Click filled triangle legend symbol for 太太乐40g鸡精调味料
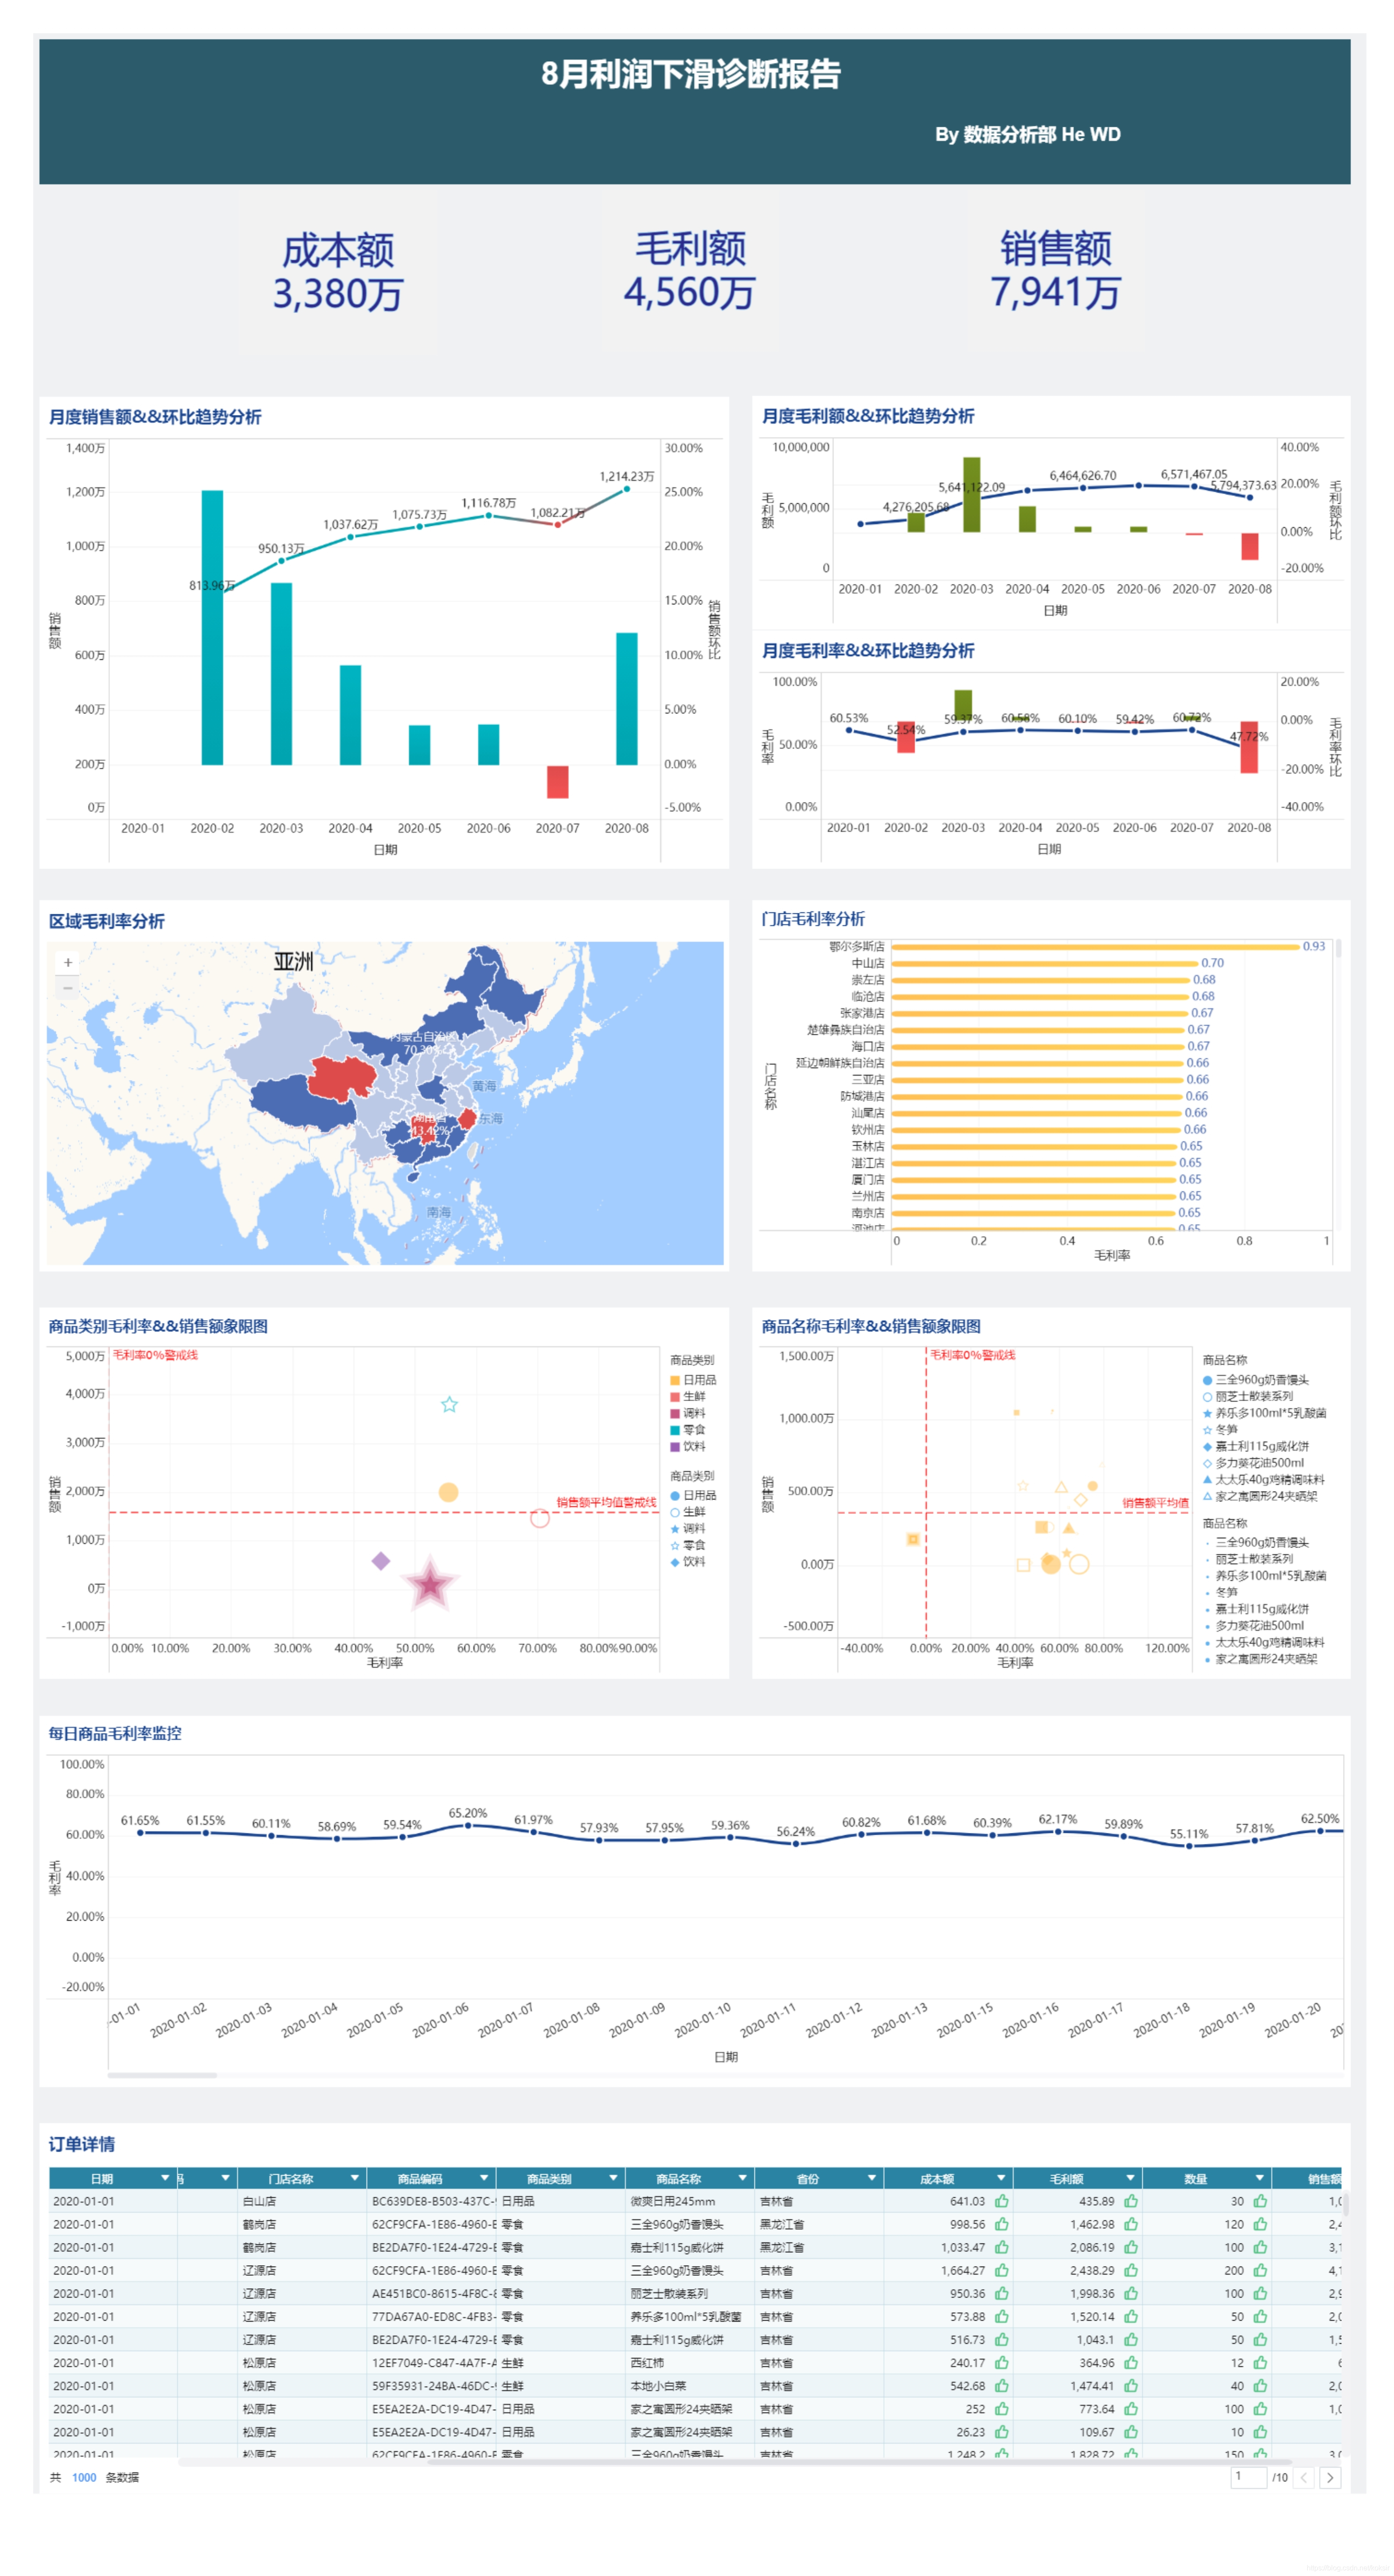 [x=1206, y=1479]
